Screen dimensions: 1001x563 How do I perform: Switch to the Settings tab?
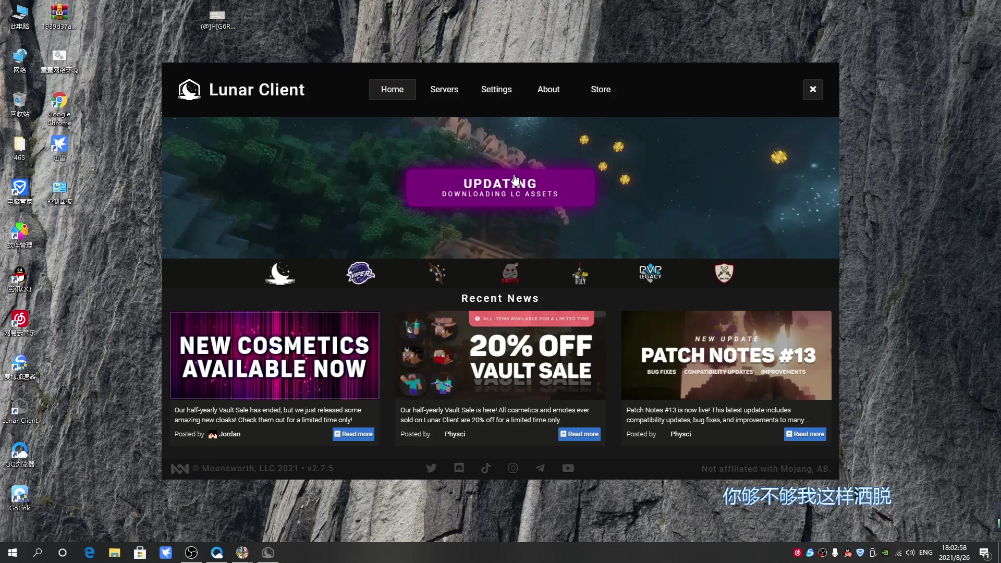pyautogui.click(x=496, y=89)
